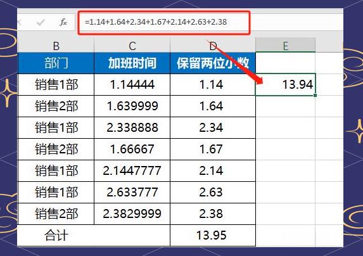
Task: Select the cell showing 1.14
Action: click(x=213, y=84)
